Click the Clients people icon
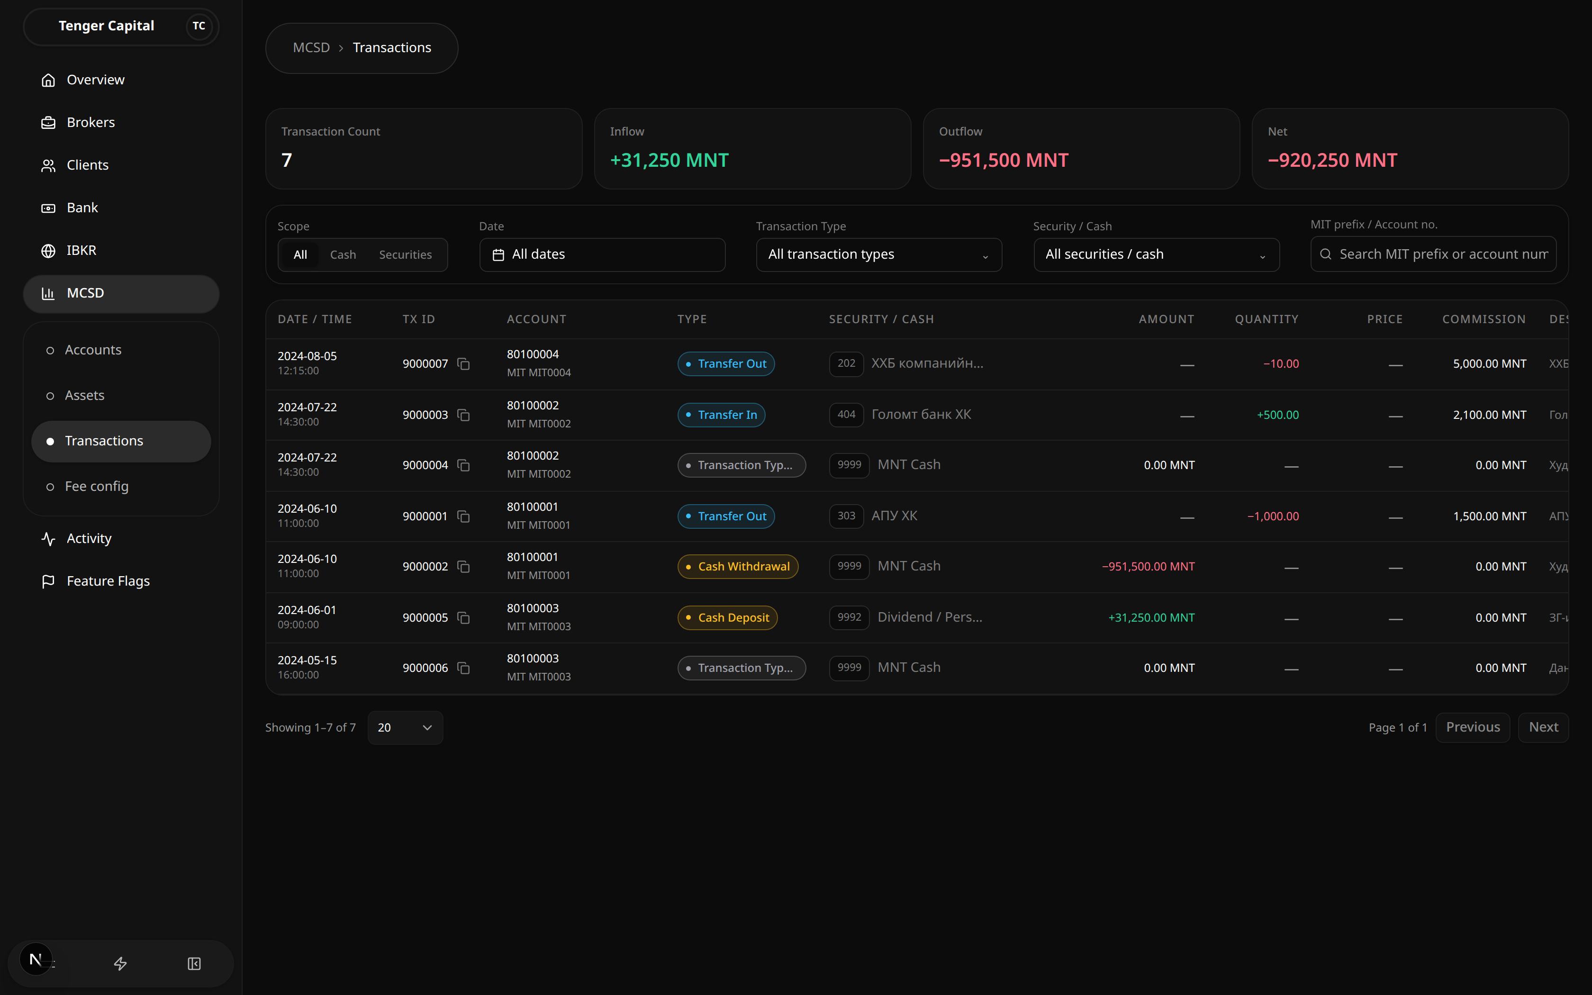Screen dimensions: 1592x995 48,165
